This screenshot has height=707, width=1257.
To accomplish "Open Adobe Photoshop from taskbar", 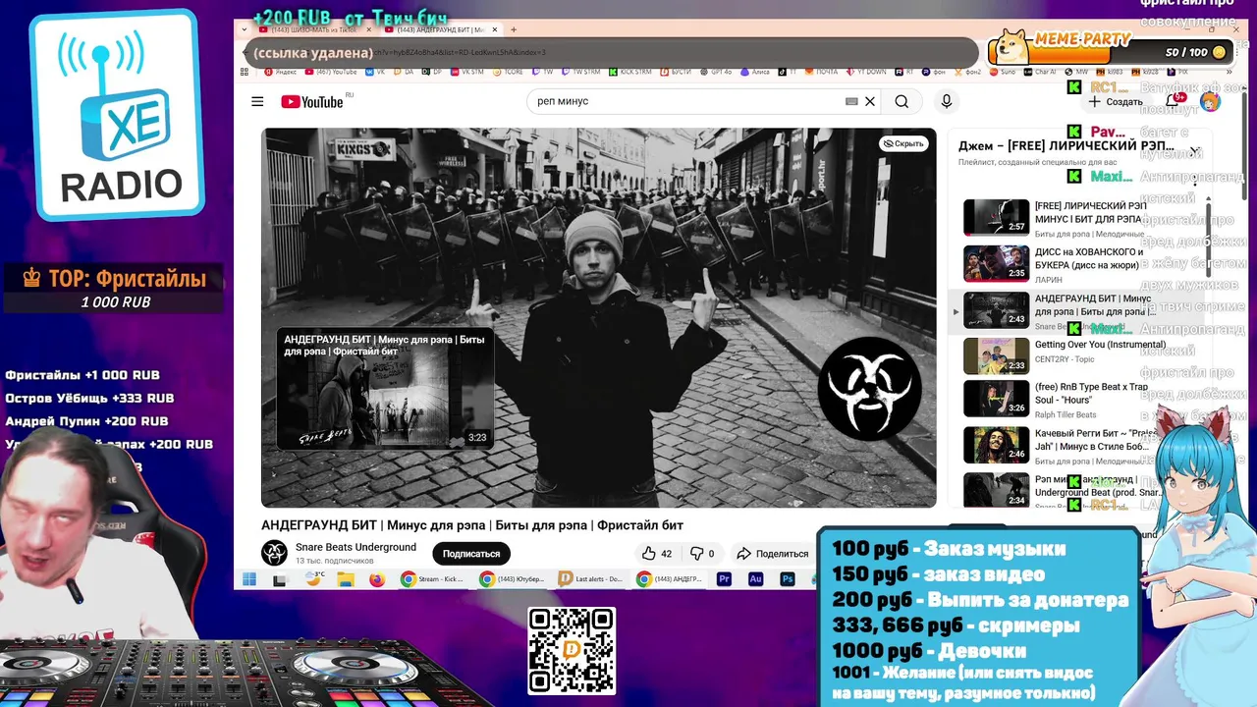I will tap(788, 579).
